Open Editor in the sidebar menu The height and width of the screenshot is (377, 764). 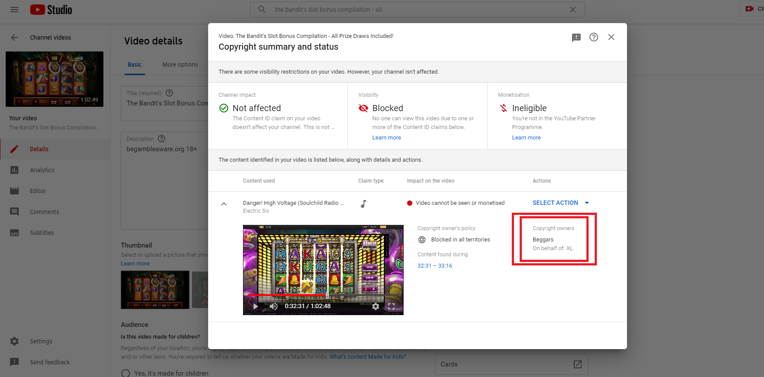tap(55, 191)
